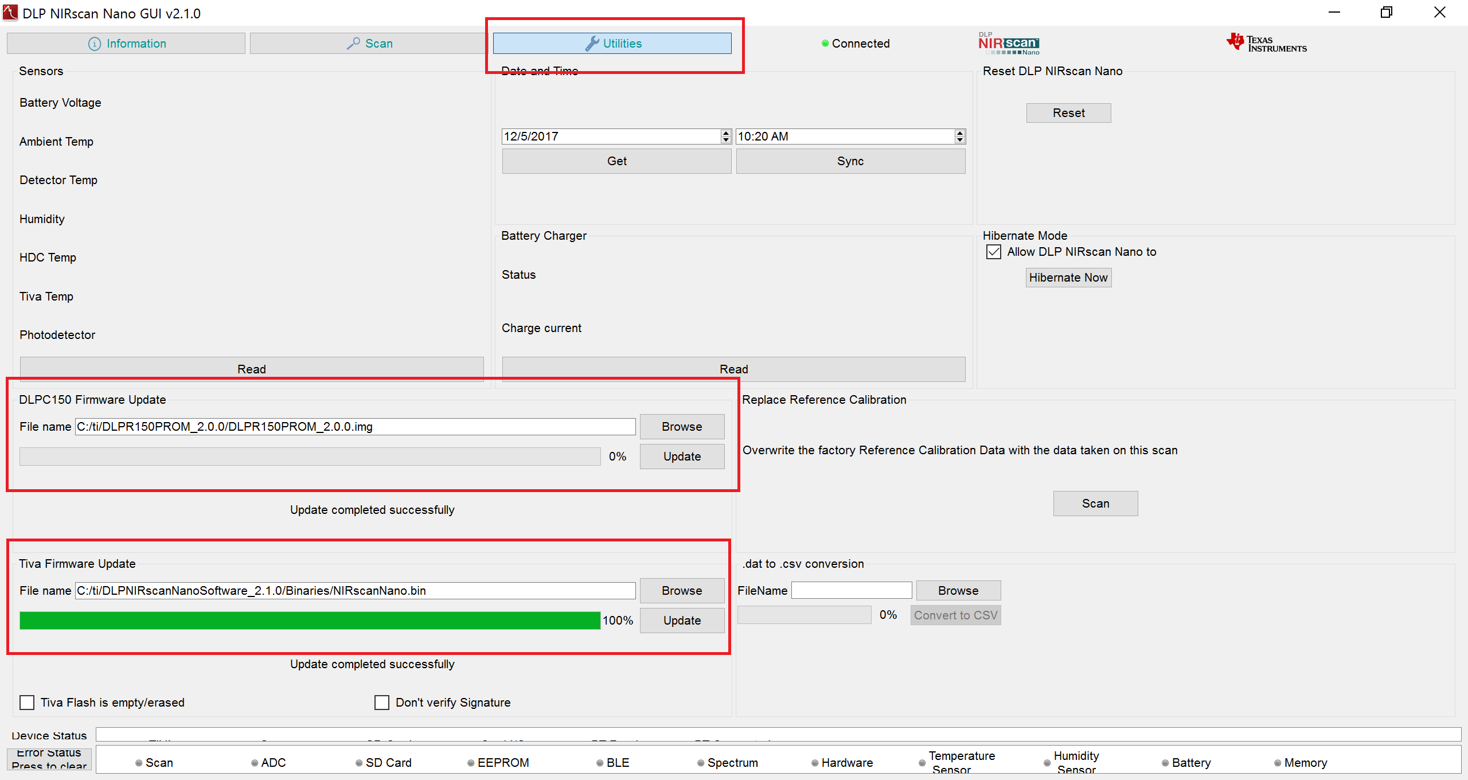
Task: Click the BLE error status indicator
Action: [x=600, y=763]
